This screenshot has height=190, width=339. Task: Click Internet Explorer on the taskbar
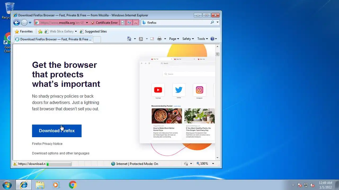(24, 185)
